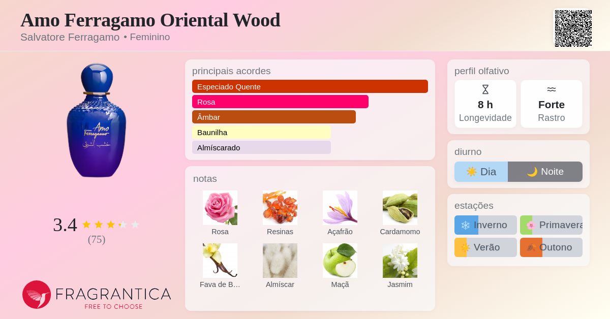Click the last grey rating star
Viewport: 610px width, 319px height.
[135, 225]
